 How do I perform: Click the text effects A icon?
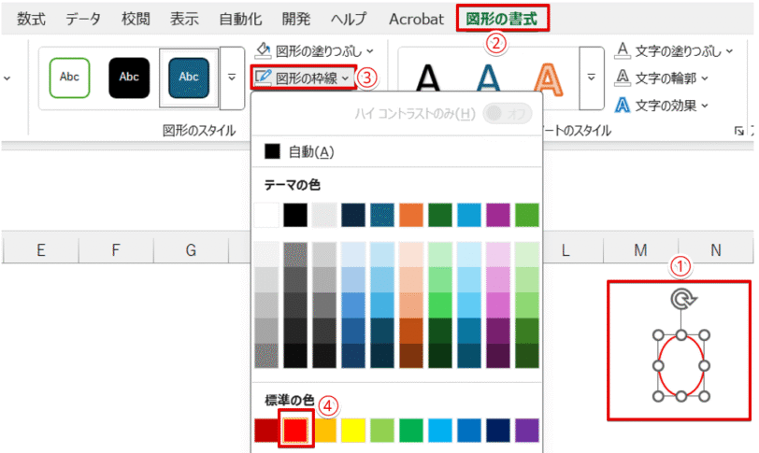tap(623, 105)
